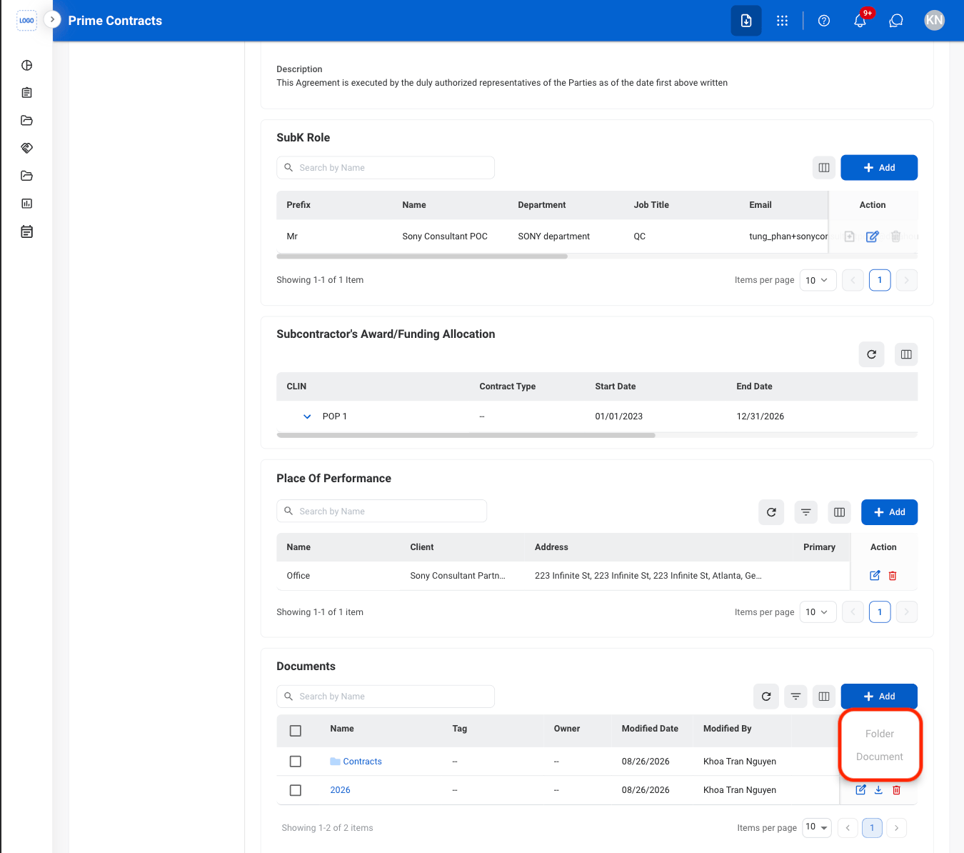Go to page 1 in Documents pagination
The image size is (964, 853).
(872, 828)
